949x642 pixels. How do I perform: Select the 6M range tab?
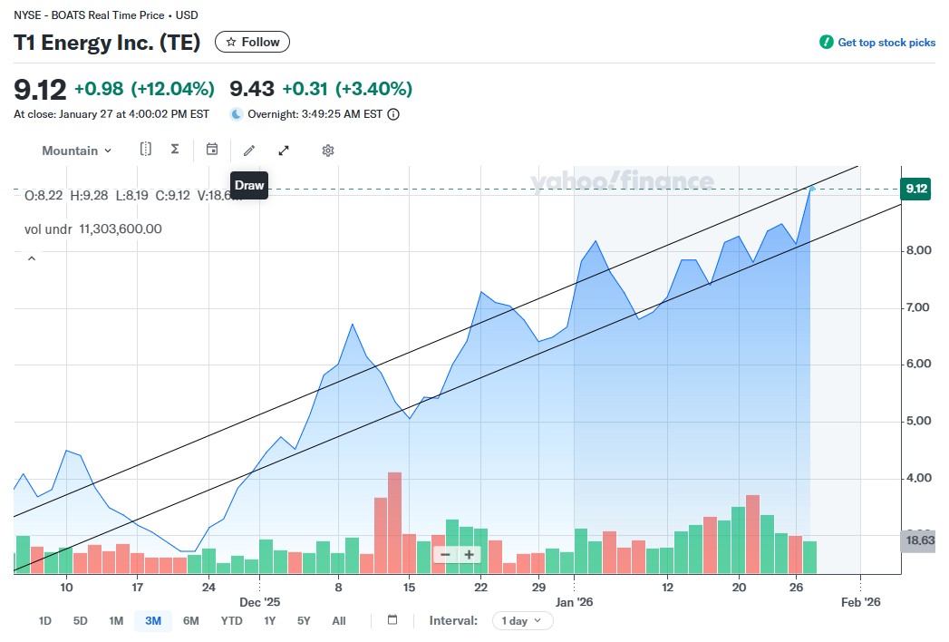190,621
